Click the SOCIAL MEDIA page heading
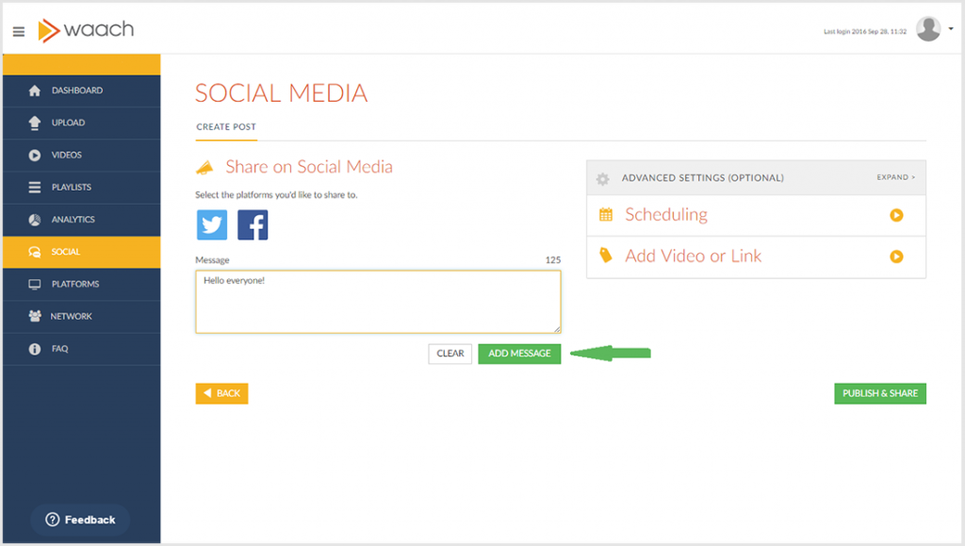965x546 pixels. (x=281, y=93)
